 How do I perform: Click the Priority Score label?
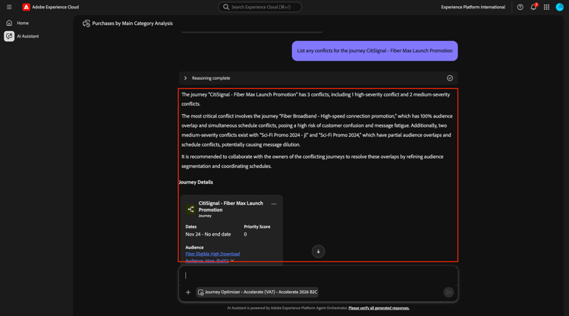257,226
